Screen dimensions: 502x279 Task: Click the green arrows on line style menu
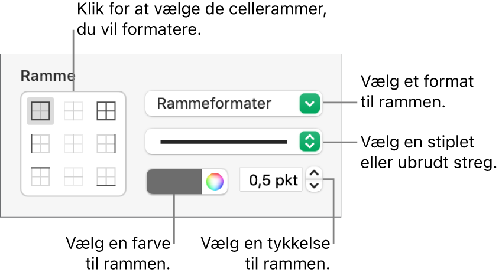(x=310, y=142)
